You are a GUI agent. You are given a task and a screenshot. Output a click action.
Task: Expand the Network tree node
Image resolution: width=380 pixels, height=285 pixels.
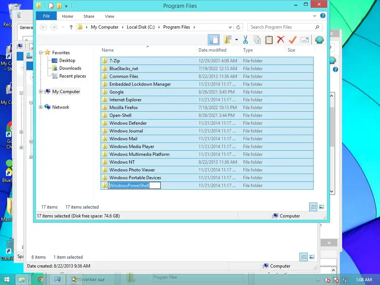40,107
